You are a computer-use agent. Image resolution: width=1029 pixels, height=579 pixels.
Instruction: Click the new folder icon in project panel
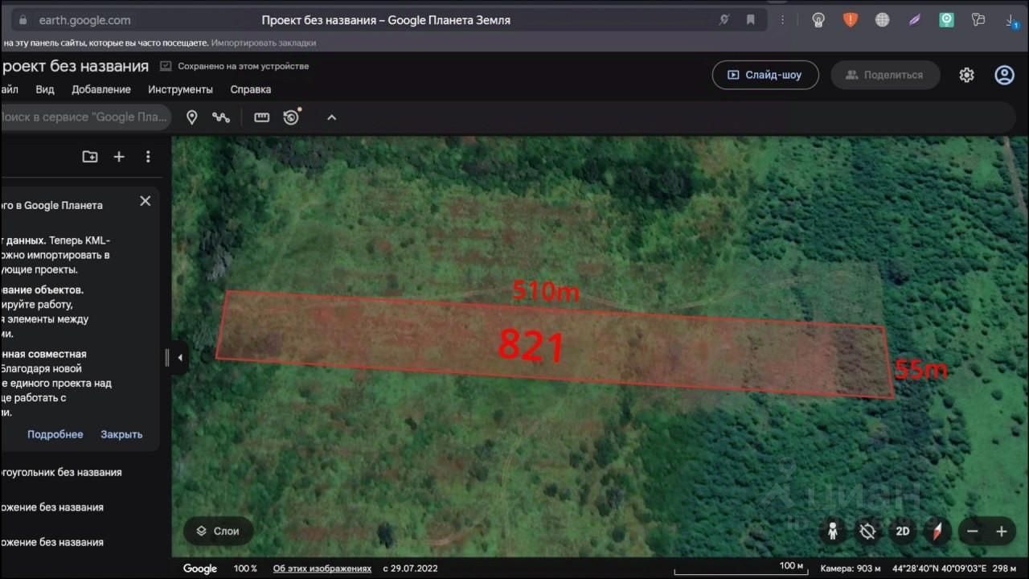tap(90, 157)
